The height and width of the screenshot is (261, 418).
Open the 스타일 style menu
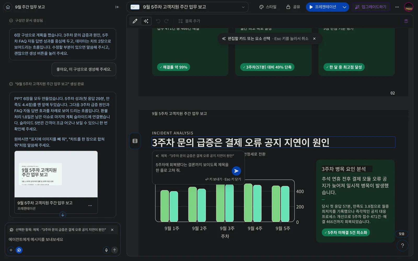pos(268,7)
